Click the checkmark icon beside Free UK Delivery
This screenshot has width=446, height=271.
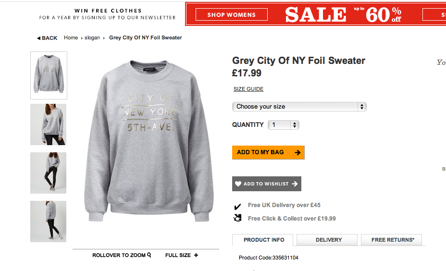tap(237, 206)
